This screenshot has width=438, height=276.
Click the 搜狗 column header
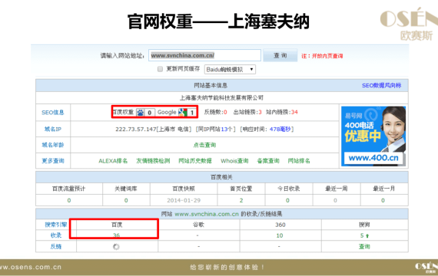(364, 225)
